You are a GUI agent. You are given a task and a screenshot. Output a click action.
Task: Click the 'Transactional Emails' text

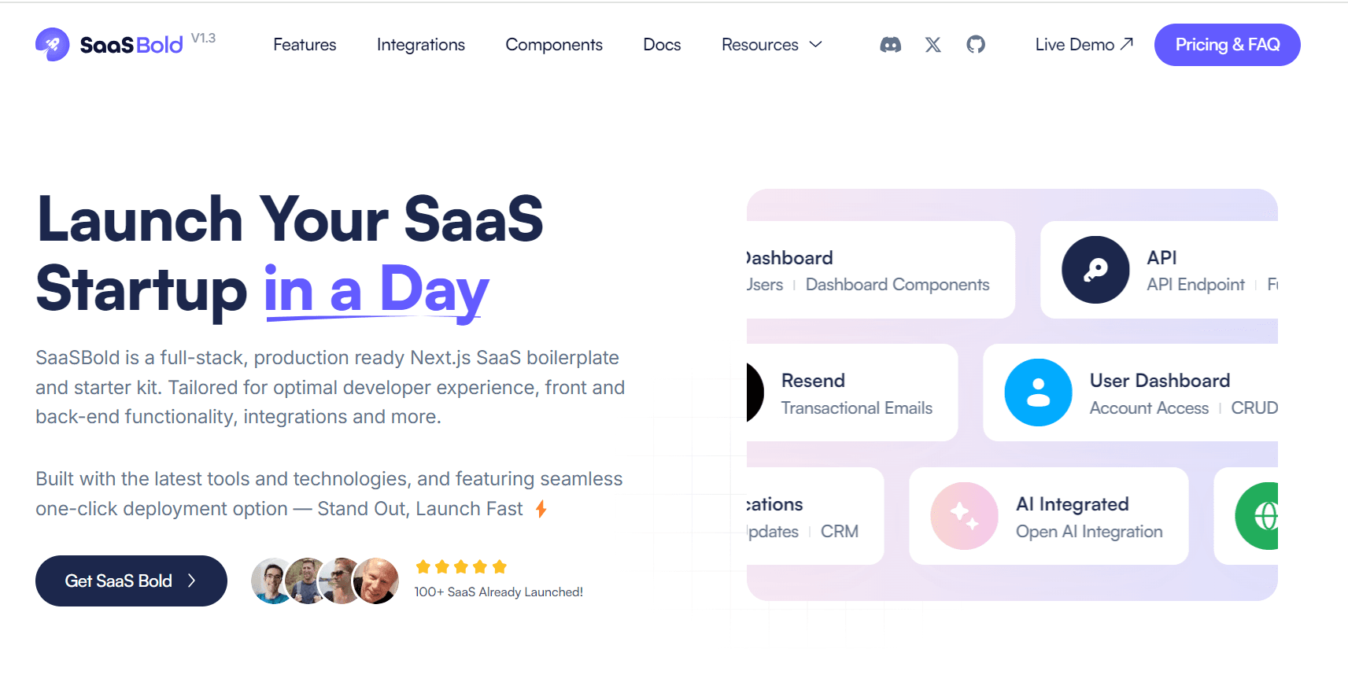pyautogui.click(x=856, y=407)
